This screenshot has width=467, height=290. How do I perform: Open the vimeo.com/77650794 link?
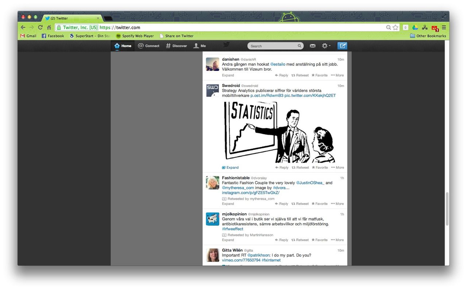click(241, 260)
